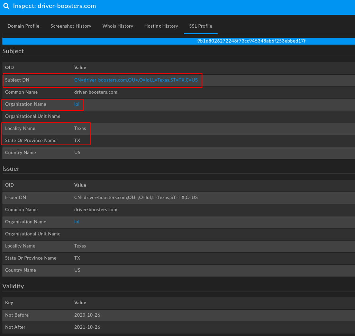This screenshot has height=336, width=355.
Task: Click the Validity section heading
Action: 13,286
